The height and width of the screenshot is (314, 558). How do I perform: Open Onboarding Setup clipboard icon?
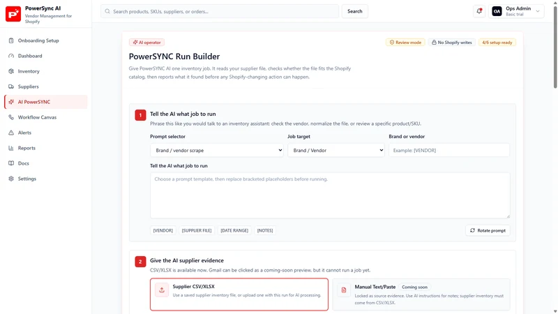[11, 40]
